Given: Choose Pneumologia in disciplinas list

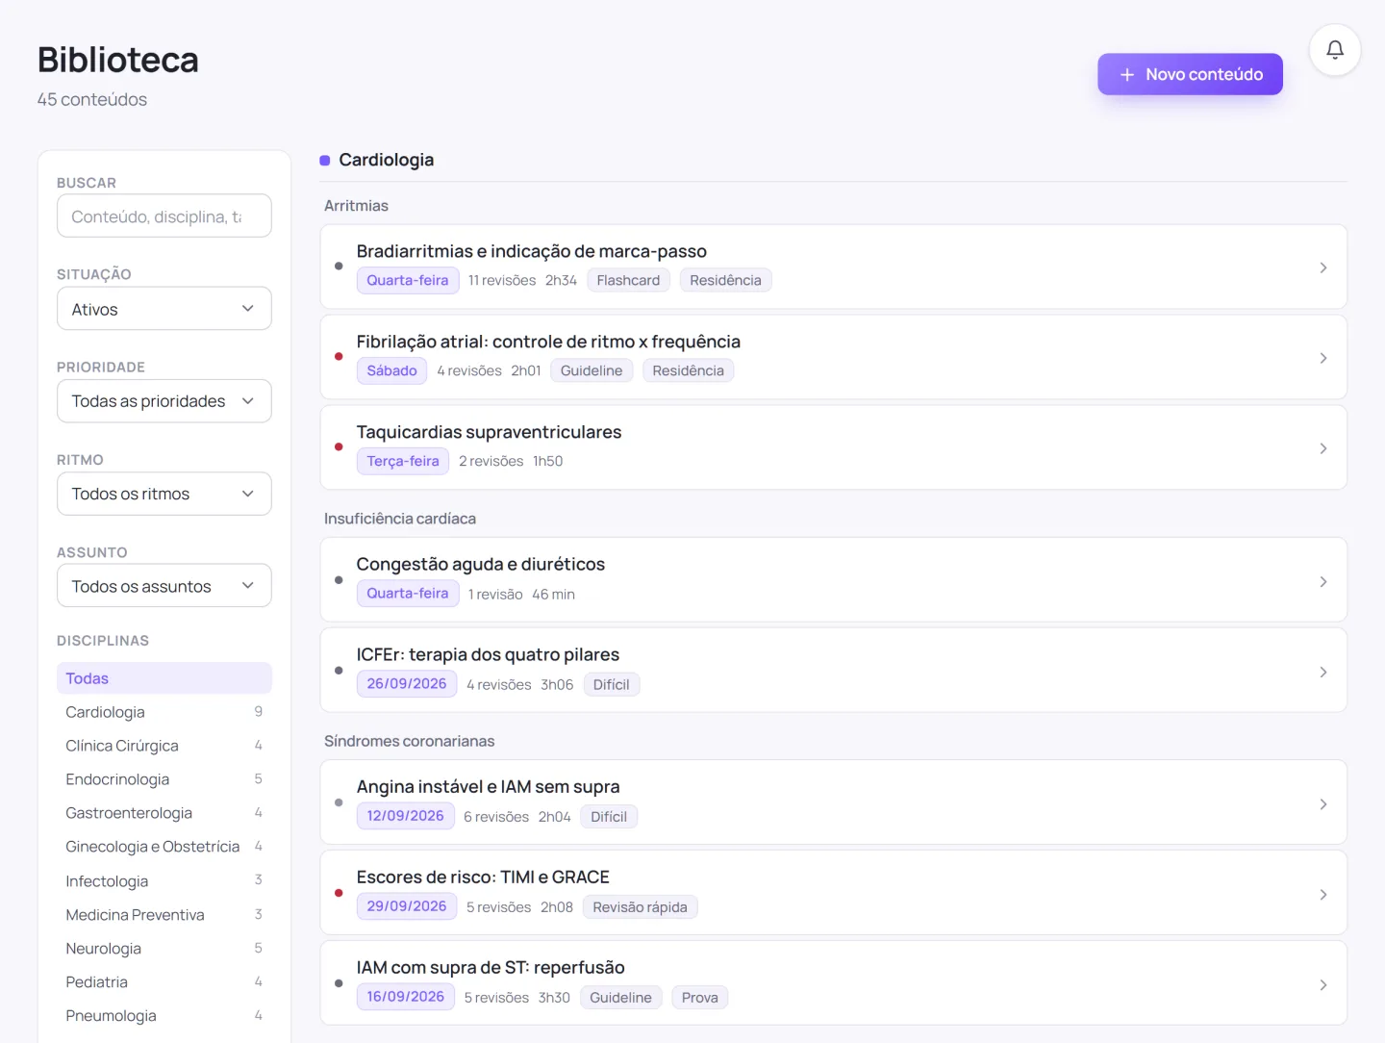Looking at the screenshot, I should pyautogui.click(x=164, y=1016).
